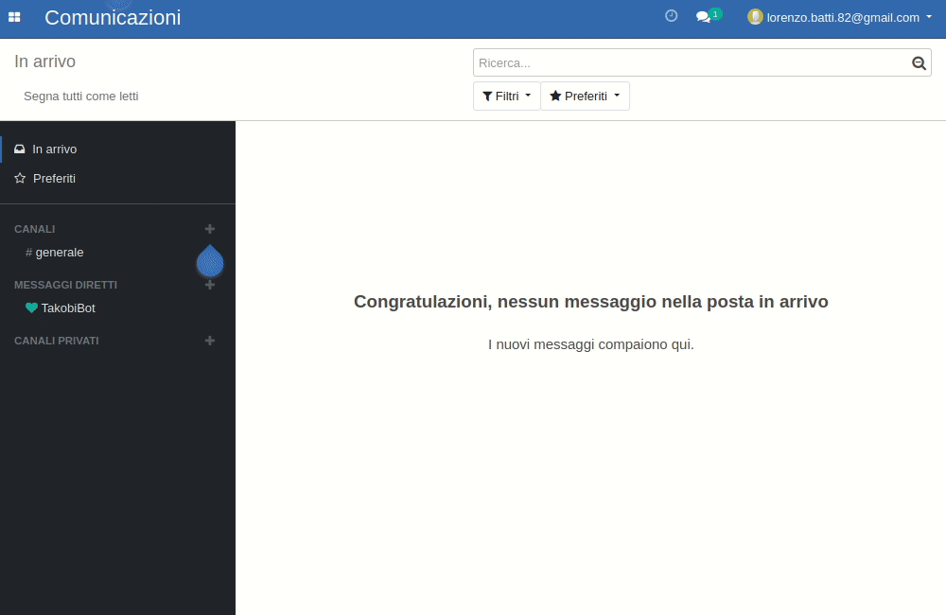
Task: Expand the lorenzo.batti.82@gmail.com user menu
Action: point(840,17)
